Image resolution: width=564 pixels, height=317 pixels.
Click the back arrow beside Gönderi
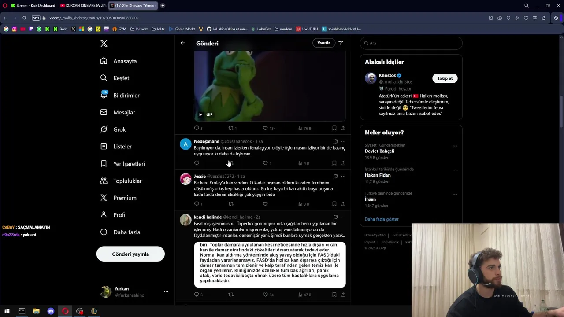click(x=182, y=43)
